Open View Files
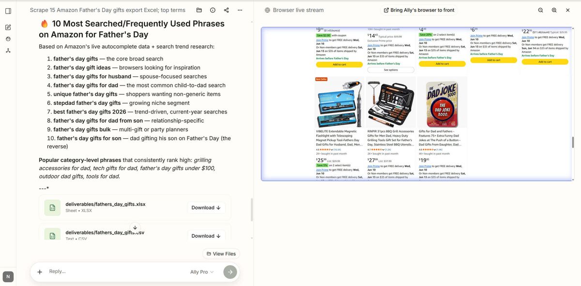This screenshot has height=286, width=581. (x=221, y=254)
